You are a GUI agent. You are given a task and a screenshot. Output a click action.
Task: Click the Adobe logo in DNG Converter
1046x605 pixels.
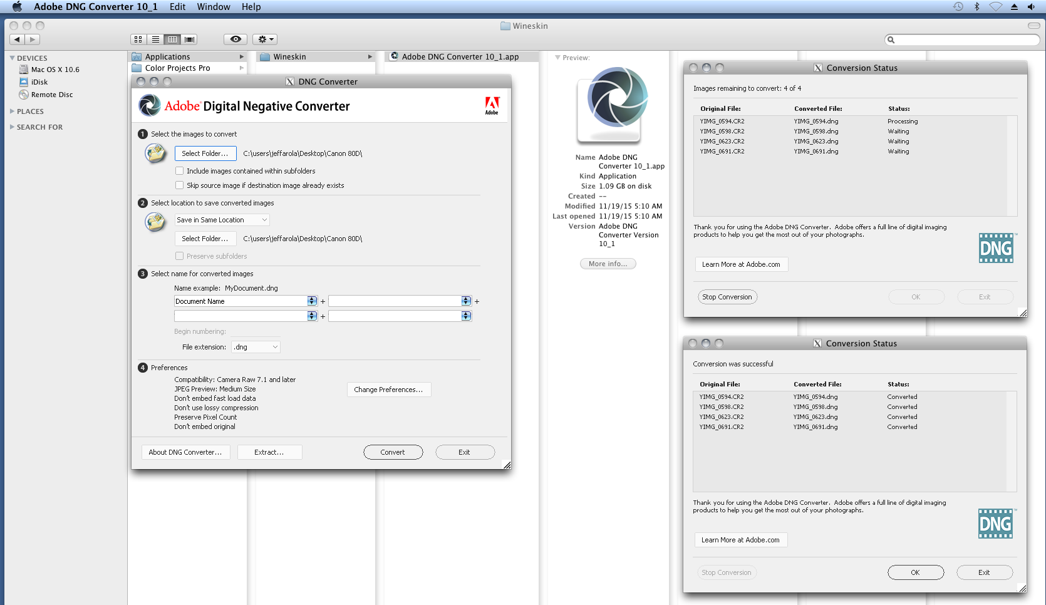click(x=492, y=105)
